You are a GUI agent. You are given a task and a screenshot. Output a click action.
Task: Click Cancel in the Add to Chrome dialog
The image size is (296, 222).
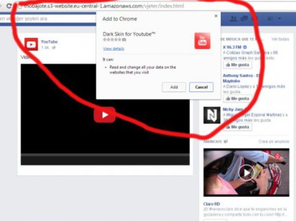coord(201,87)
